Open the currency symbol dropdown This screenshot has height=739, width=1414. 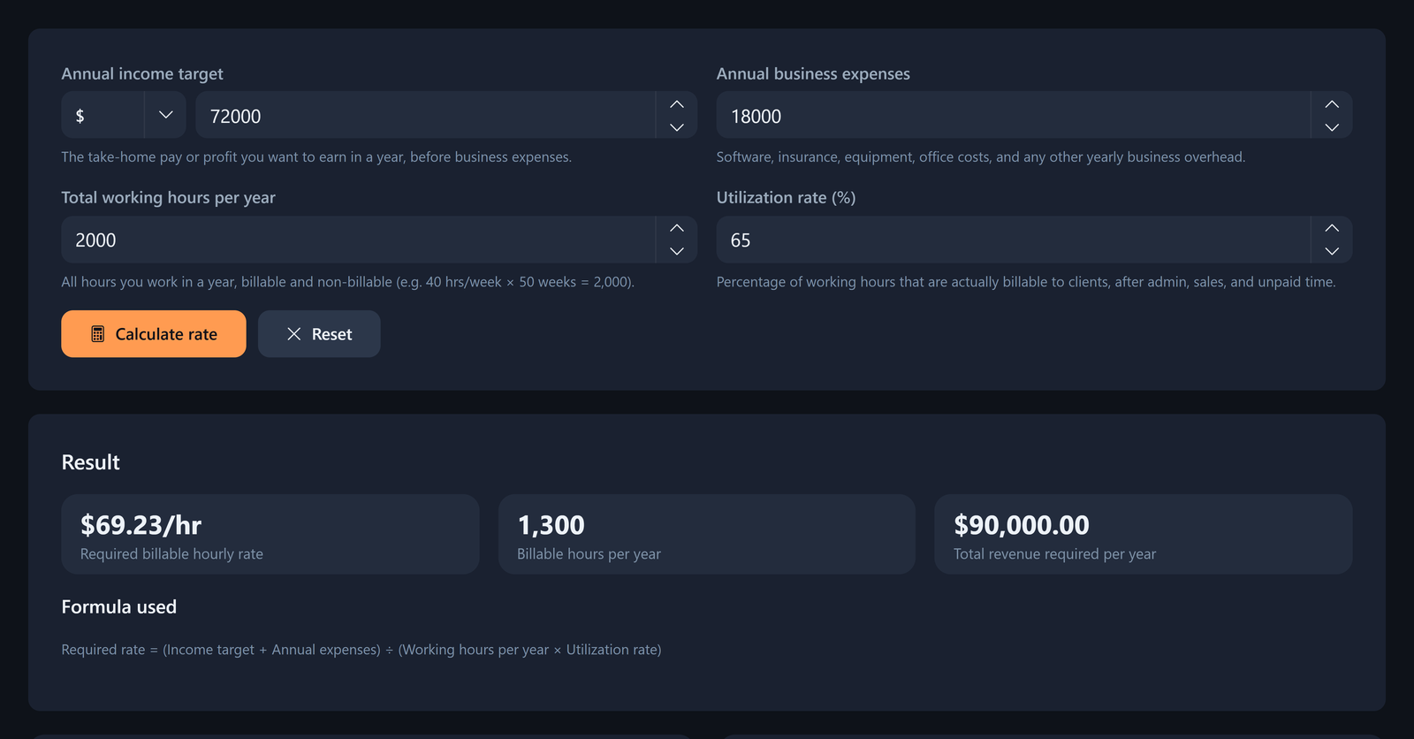pyautogui.click(x=123, y=115)
